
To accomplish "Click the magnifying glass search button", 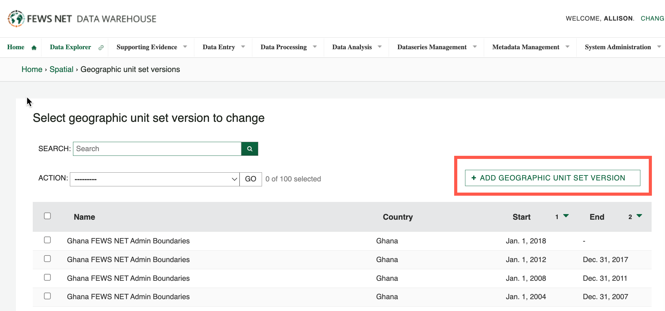I will coord(250,149).
